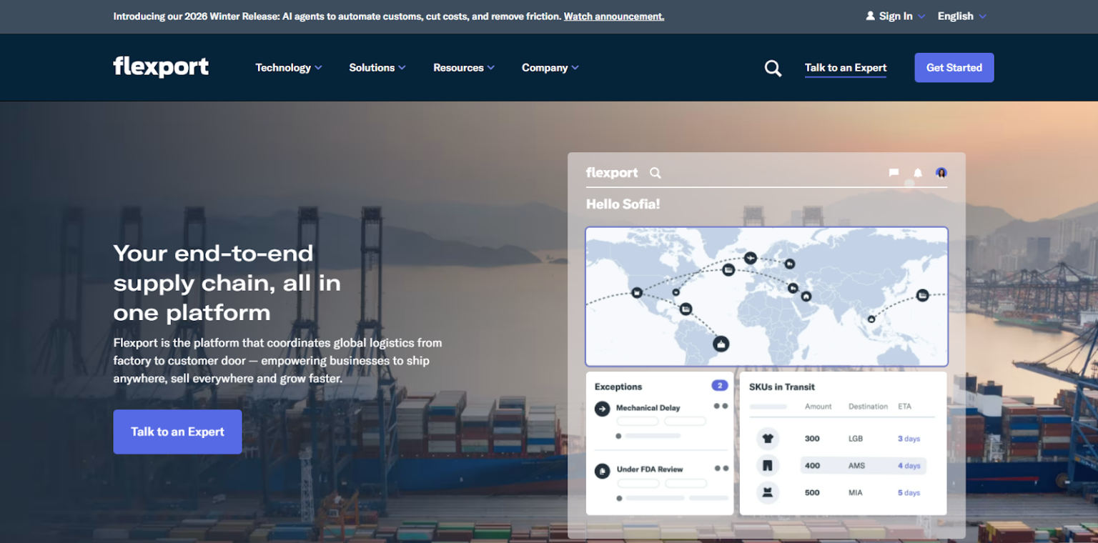Click the Sign In user icon
Screen dimensions: 1098x543
click(x=870, y=16)
